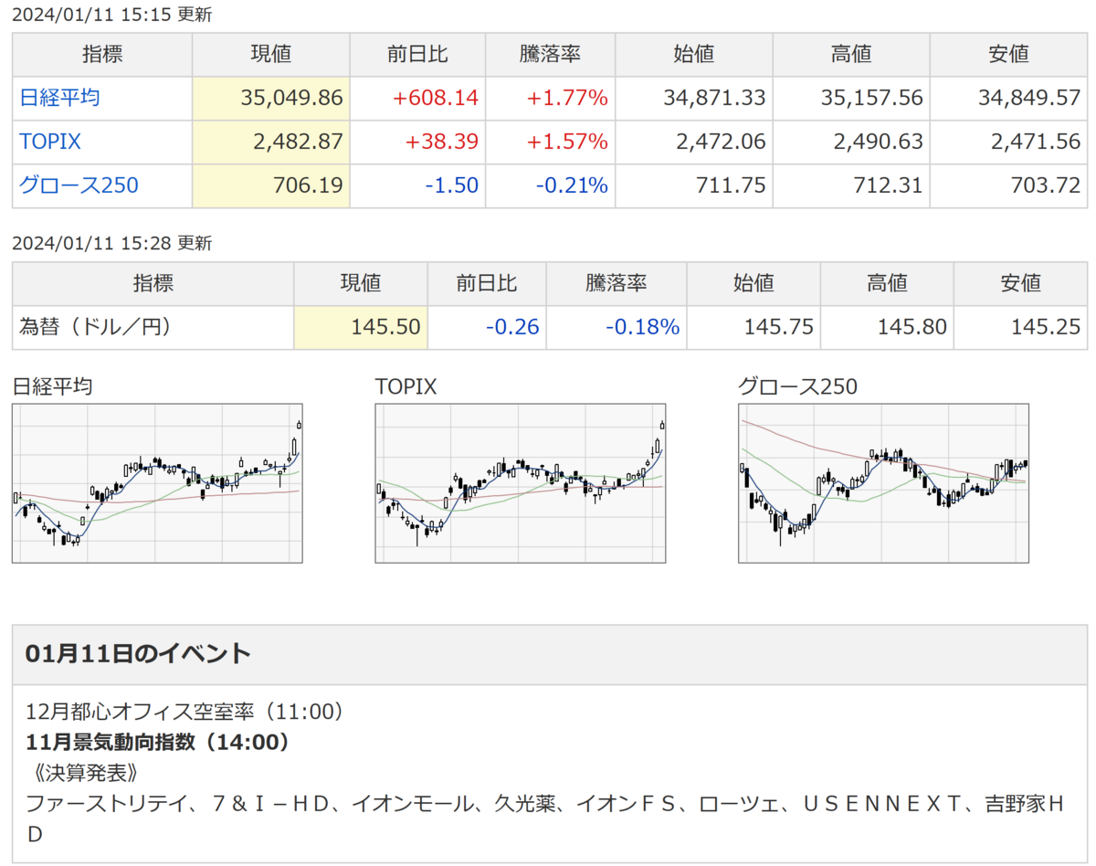Image resolution: width=1096 pixels, height=866 pixels.
Task: Click the 11月景気動向指数（14:00） event
Action: [158, 742]
